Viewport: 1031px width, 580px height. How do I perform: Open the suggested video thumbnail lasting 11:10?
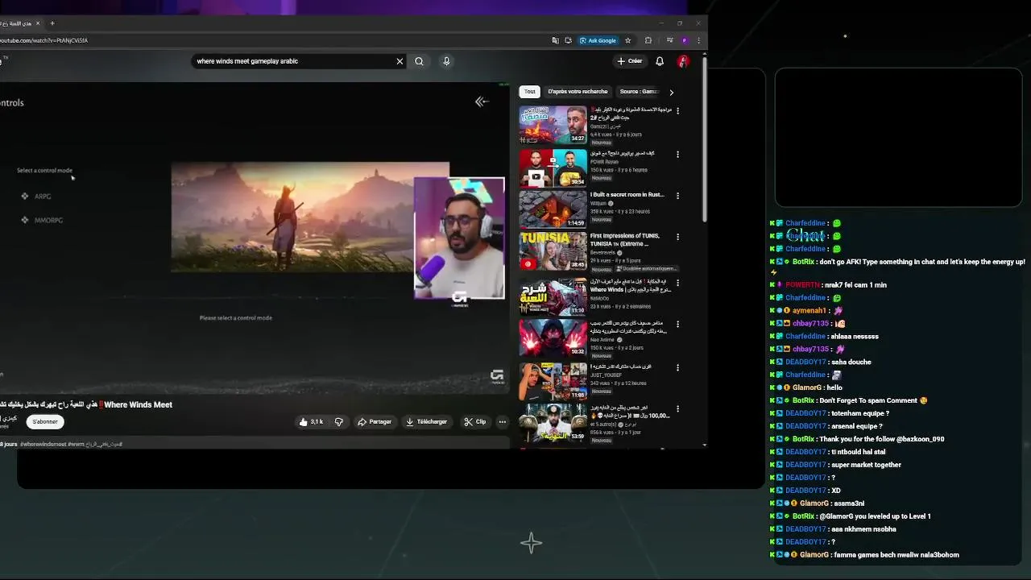553,296
